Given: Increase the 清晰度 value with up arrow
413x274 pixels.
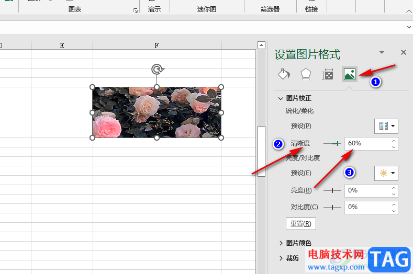Looking at the screenshot, I should click(x=394, y=141).
